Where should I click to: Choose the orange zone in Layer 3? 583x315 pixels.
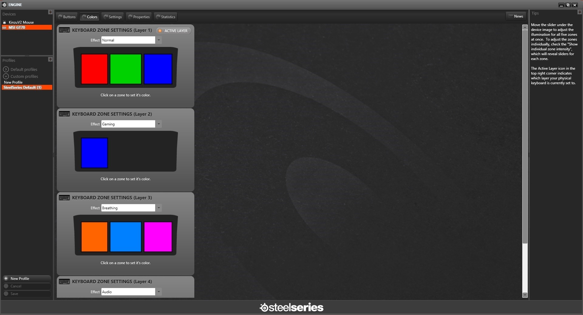(x=94, y=237)
